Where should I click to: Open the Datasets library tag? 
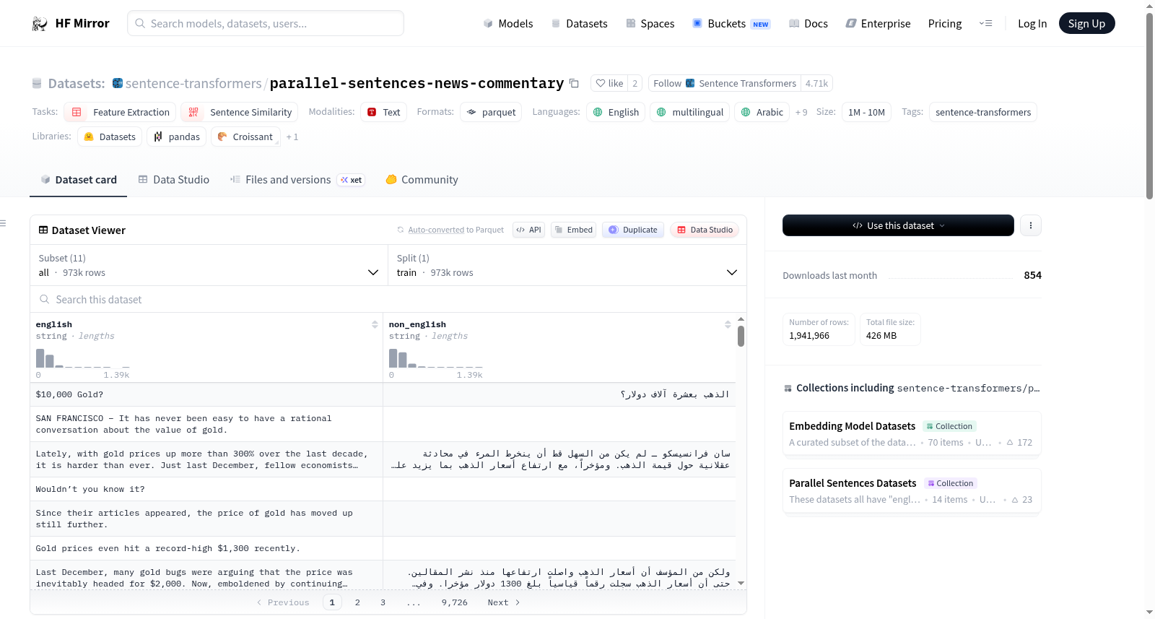pyautogui.click(x=109, y=137)
